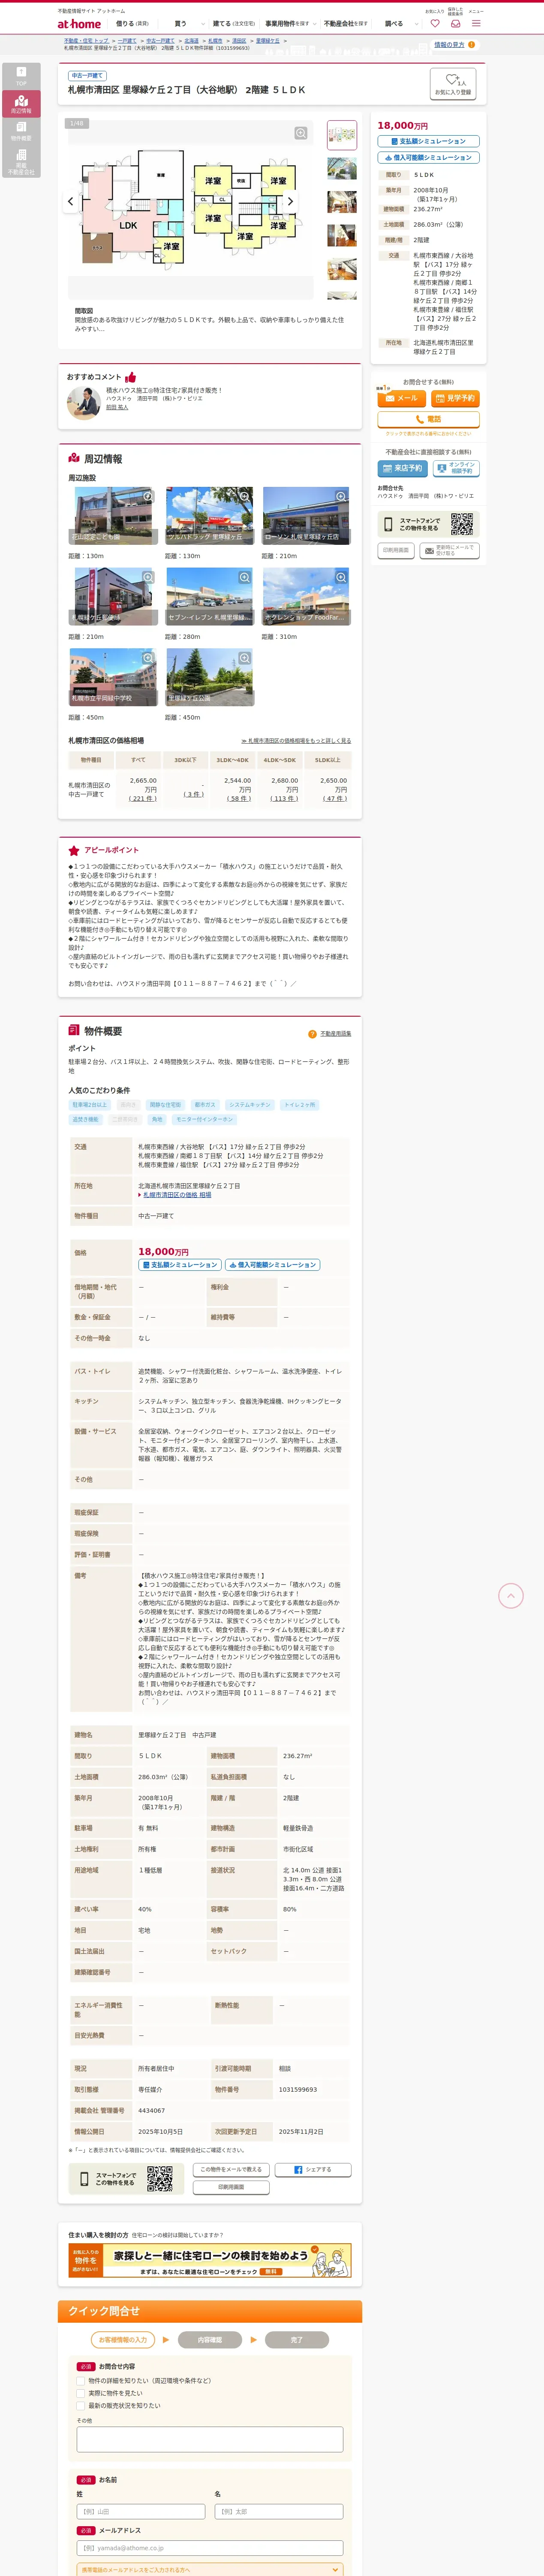This screenshot has height=2576, width=544.
Task: Share the property on Facebook
Action: coord(313,2169)
